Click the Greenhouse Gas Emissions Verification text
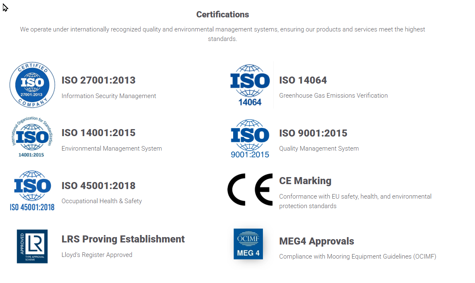 coord(333,96)
